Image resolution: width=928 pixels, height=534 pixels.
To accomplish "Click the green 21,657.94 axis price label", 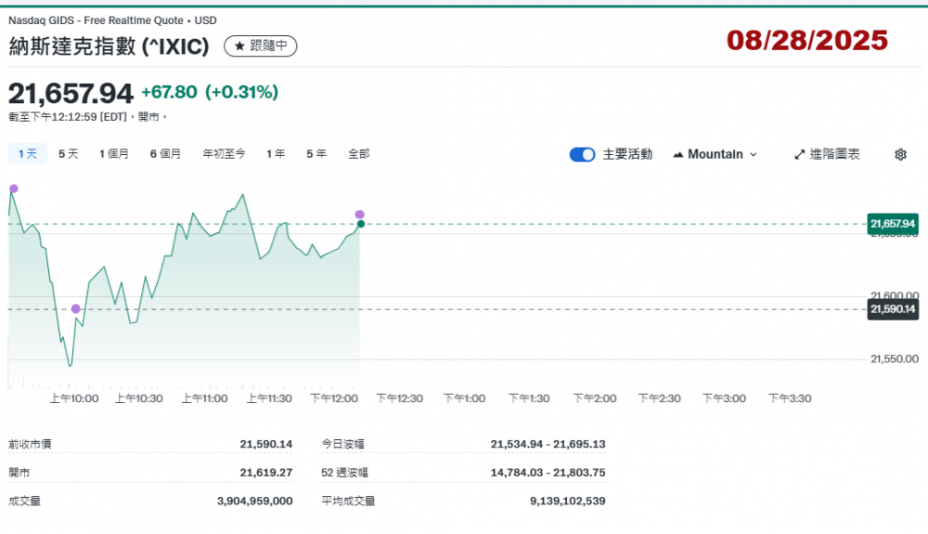I will click(892, 224).
